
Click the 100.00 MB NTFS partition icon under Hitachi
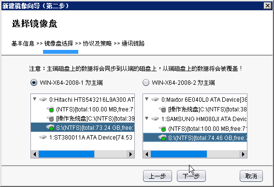pyautogui.click(x=50, y=109)
